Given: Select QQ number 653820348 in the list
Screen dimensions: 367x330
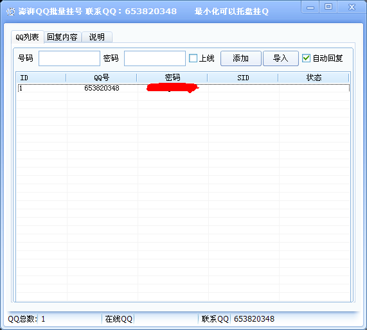Looking at the screenshot, I should tap(102, 88).
